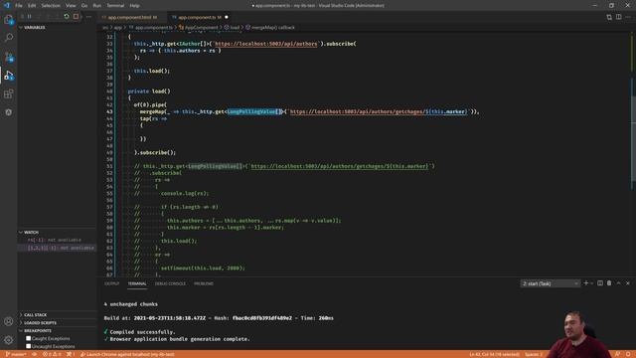Open the Edit menu
The width and height of the screenshot is (636, 358).
[32, 6]
